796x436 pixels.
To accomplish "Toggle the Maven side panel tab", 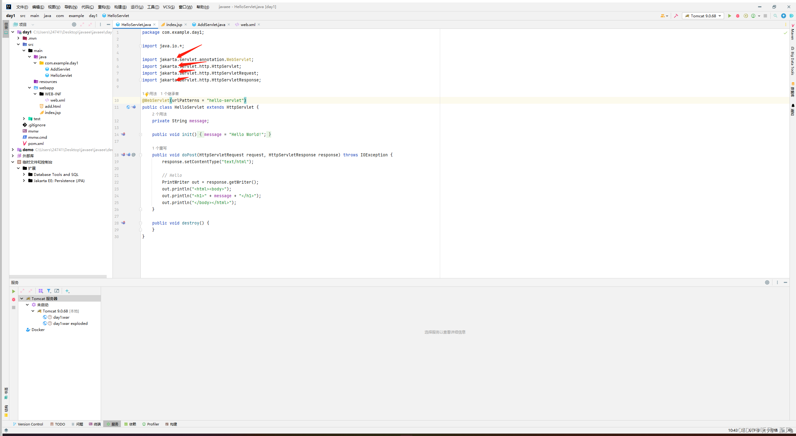I will 793,32.
